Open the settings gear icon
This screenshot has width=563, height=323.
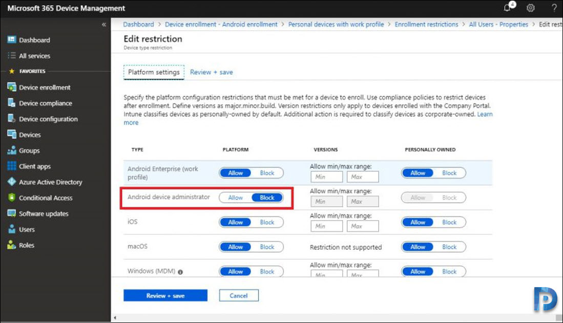coord(530,8)
